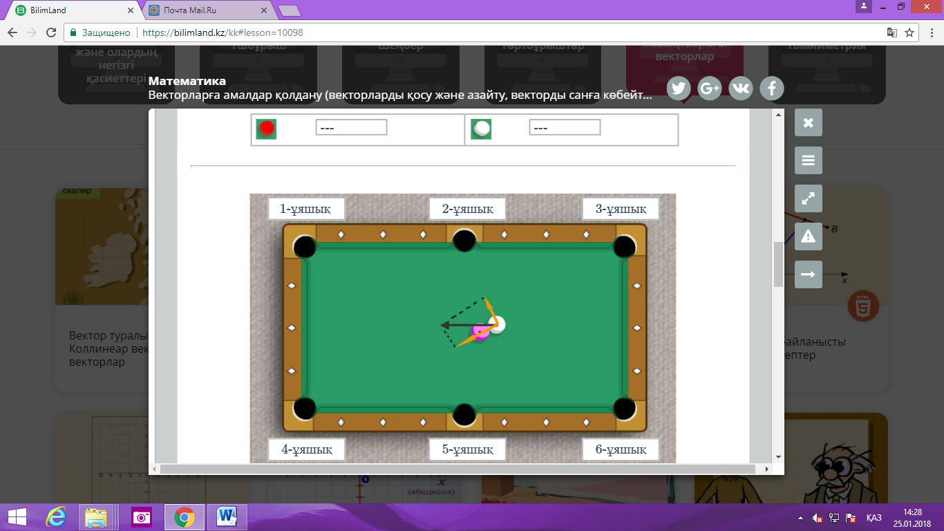Close the lesson overlay with the X button
This screenshot has width=944, height=531.
(809, 122)
